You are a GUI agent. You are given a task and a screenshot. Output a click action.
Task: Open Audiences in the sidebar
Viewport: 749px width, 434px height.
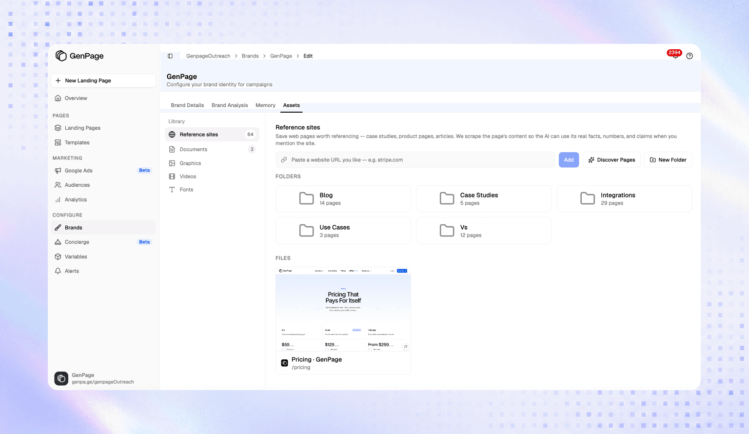coord(103,185)
